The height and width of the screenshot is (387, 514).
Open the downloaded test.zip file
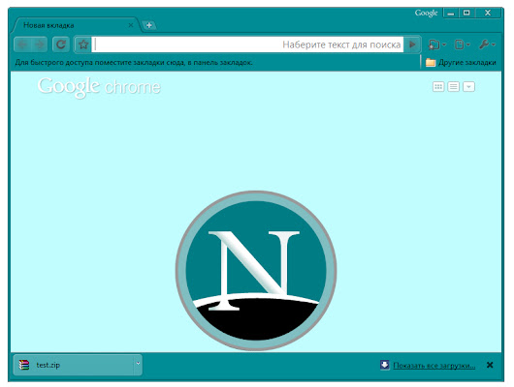(74, 365)
